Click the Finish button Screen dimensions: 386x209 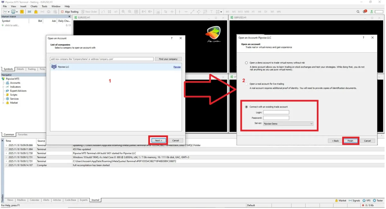[350, 141]
